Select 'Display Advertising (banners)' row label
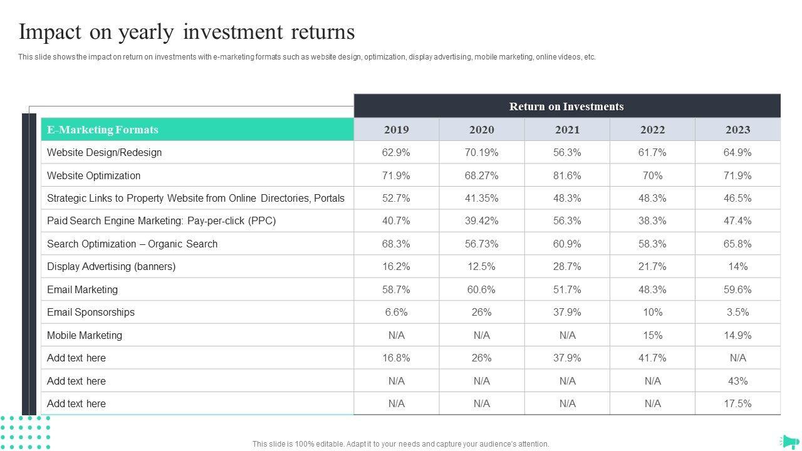This screenshot has height=451, width=802. [111, 266]
